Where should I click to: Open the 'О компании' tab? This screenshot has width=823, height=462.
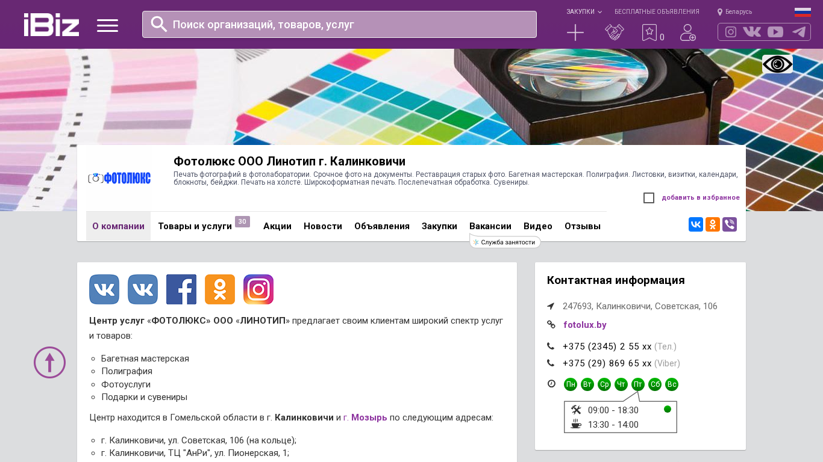(x=118, y=226)
